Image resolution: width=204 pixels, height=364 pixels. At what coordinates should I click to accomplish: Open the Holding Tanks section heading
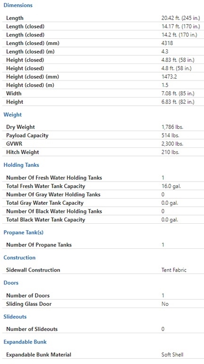pyautogui.click(x=21, y=165)
